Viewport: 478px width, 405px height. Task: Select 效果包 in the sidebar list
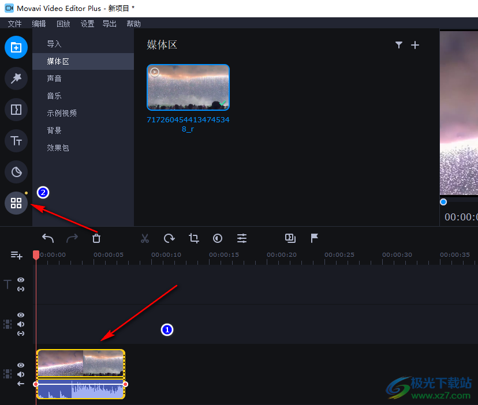tap(83, 148)
